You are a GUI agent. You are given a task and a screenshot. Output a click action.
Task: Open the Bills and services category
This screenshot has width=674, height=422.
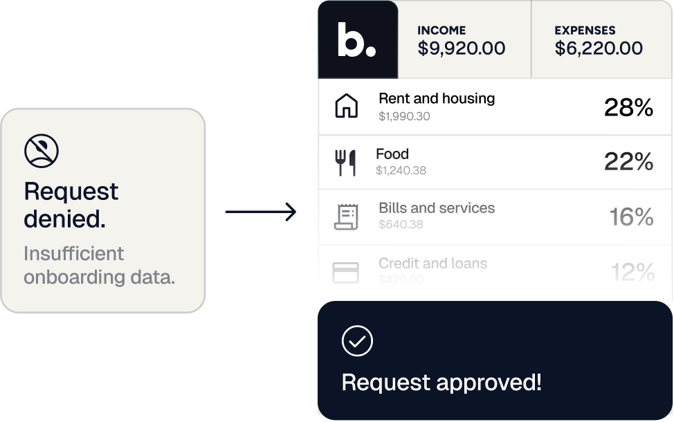tap(436, 208)
